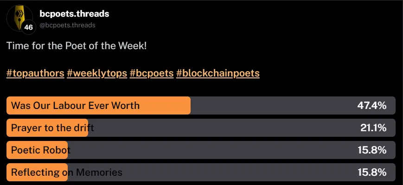Follow the #weeklytops hashtag link

coord(97,73)
